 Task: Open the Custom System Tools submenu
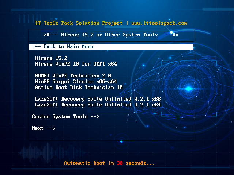[x=65, y=116]
